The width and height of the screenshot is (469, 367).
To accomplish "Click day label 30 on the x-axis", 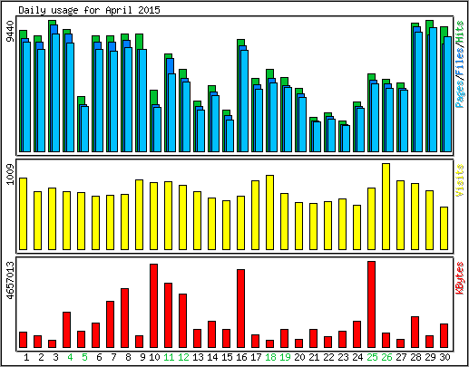I will pos(445,357).
